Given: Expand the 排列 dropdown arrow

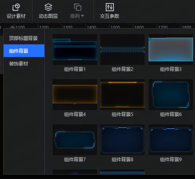Looking at the screenshot, I should tap(82, 16).
